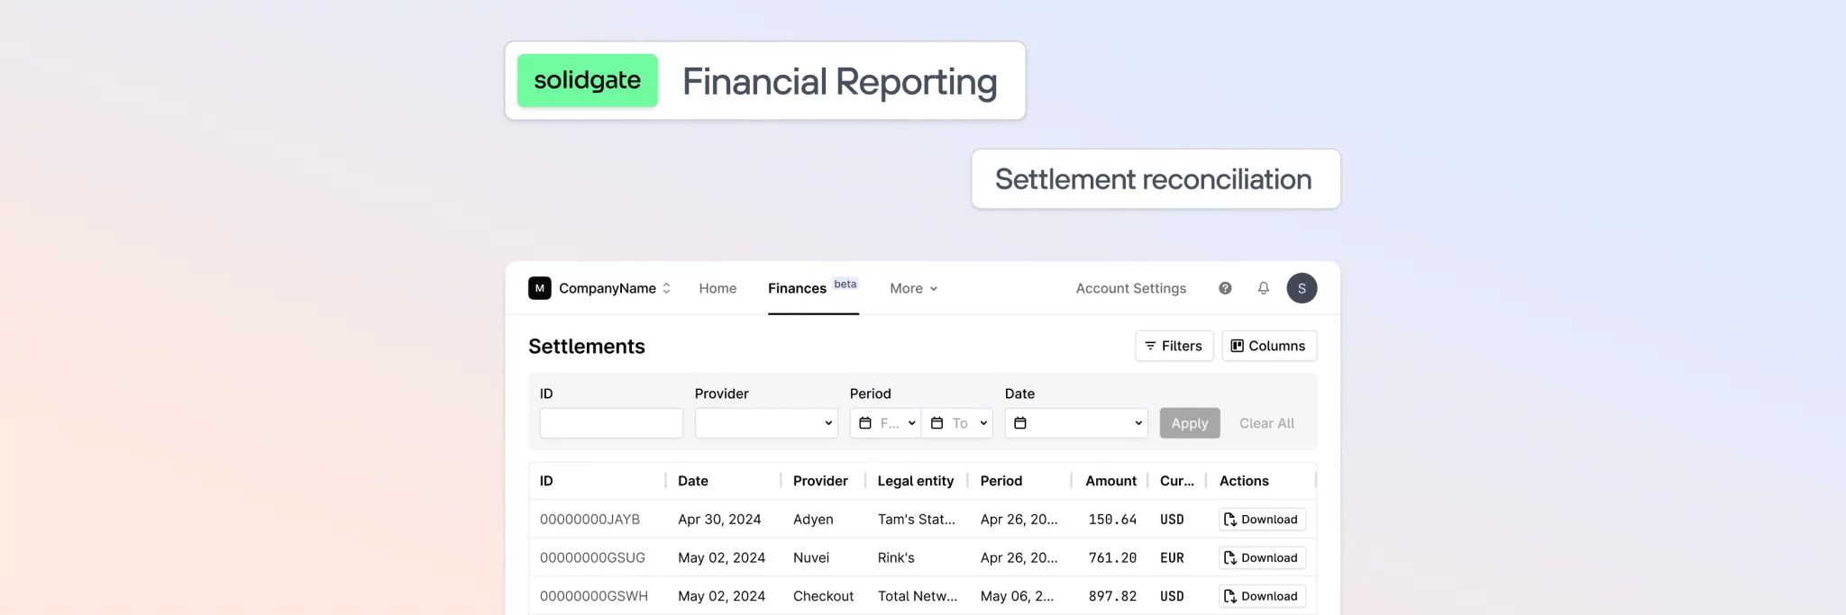Click the 150.64 amount cell
Image resolution: width=1846 pixels, height=615 pixels.
(1112, 520)
